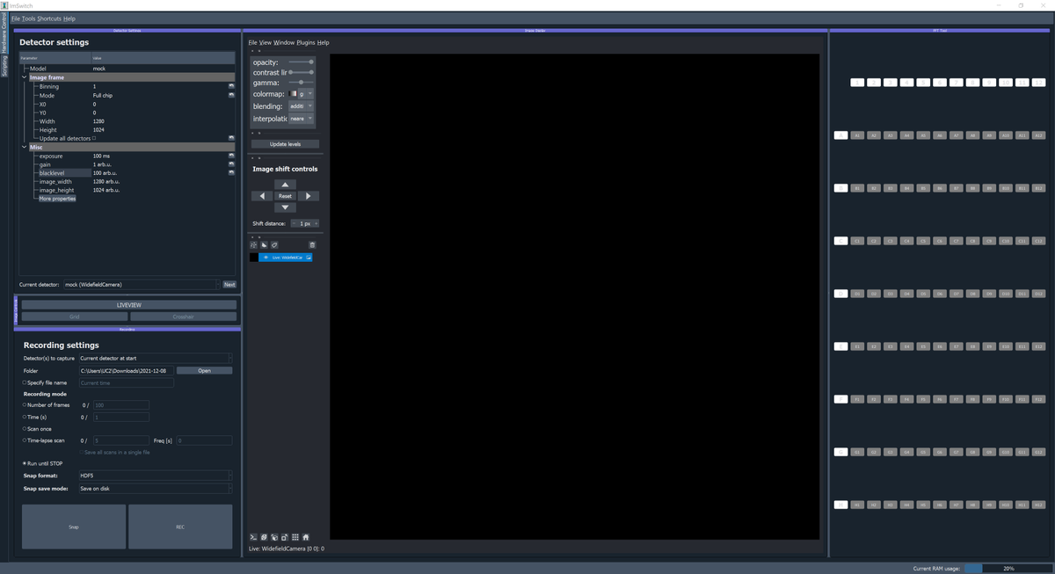The width and height of the screenshot is (1055, 574).
Task: Add a new shapes layer
Action: coord(264,244)
